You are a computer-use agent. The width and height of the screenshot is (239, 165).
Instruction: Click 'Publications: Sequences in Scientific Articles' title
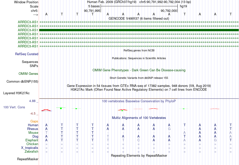[139, 58]
